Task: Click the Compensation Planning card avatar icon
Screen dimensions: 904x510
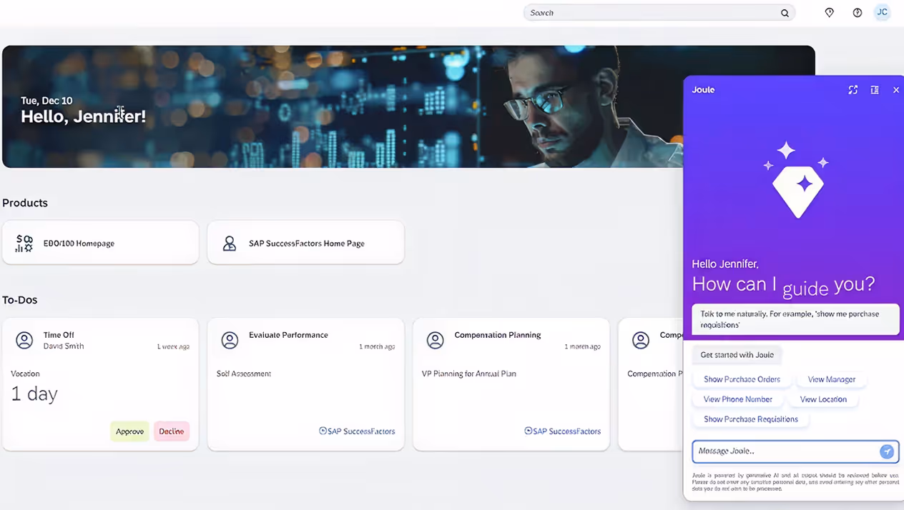Action: pyautogui.click(x=436, y=341)
